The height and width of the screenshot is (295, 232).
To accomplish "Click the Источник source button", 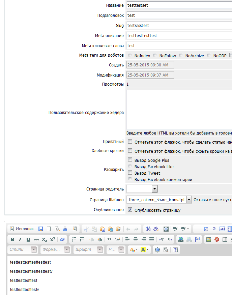I will (22, 229).
